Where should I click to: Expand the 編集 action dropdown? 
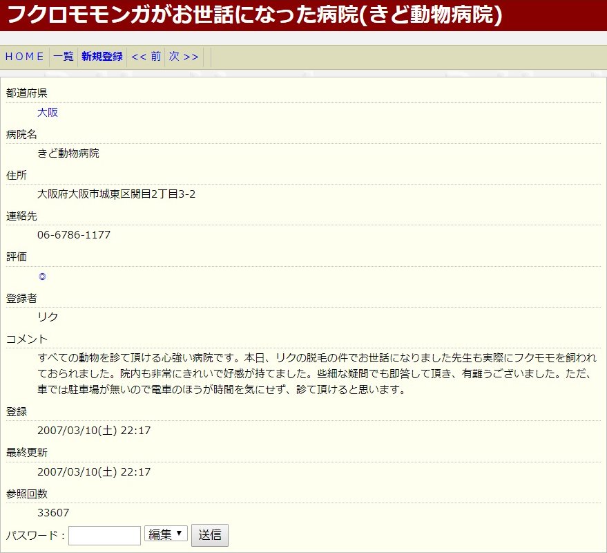pos(166,534)
